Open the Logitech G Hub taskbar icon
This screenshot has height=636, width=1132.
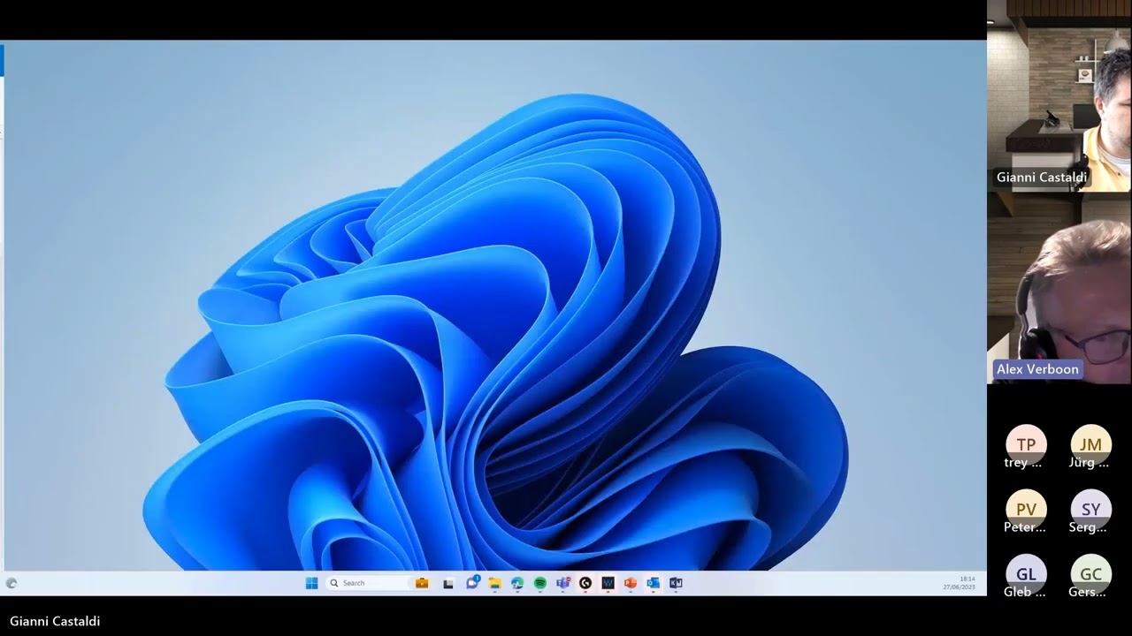point(585,583)
